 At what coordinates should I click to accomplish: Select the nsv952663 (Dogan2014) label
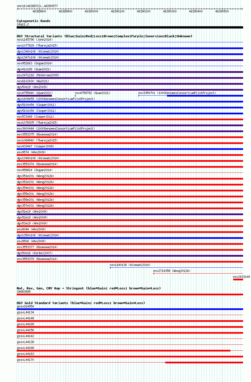click(x=35, y=63)
